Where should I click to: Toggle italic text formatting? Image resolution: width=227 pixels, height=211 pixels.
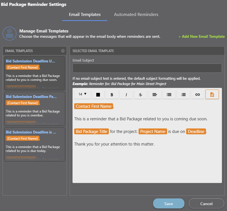[x=126, y=95]
